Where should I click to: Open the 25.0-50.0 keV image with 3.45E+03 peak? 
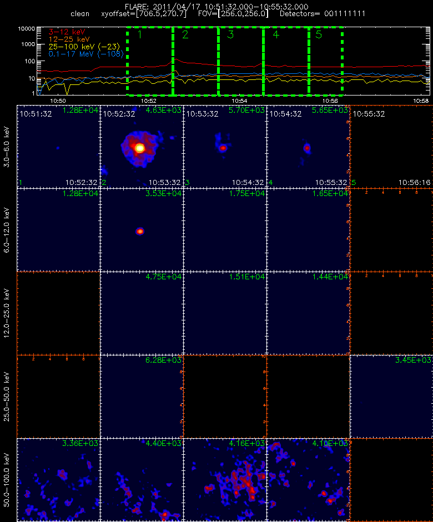tap(391, 396)
